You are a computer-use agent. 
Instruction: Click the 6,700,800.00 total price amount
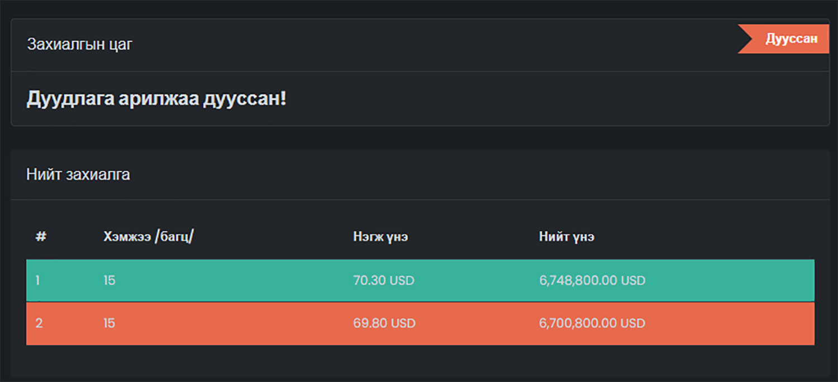click(x=578, y=323)
